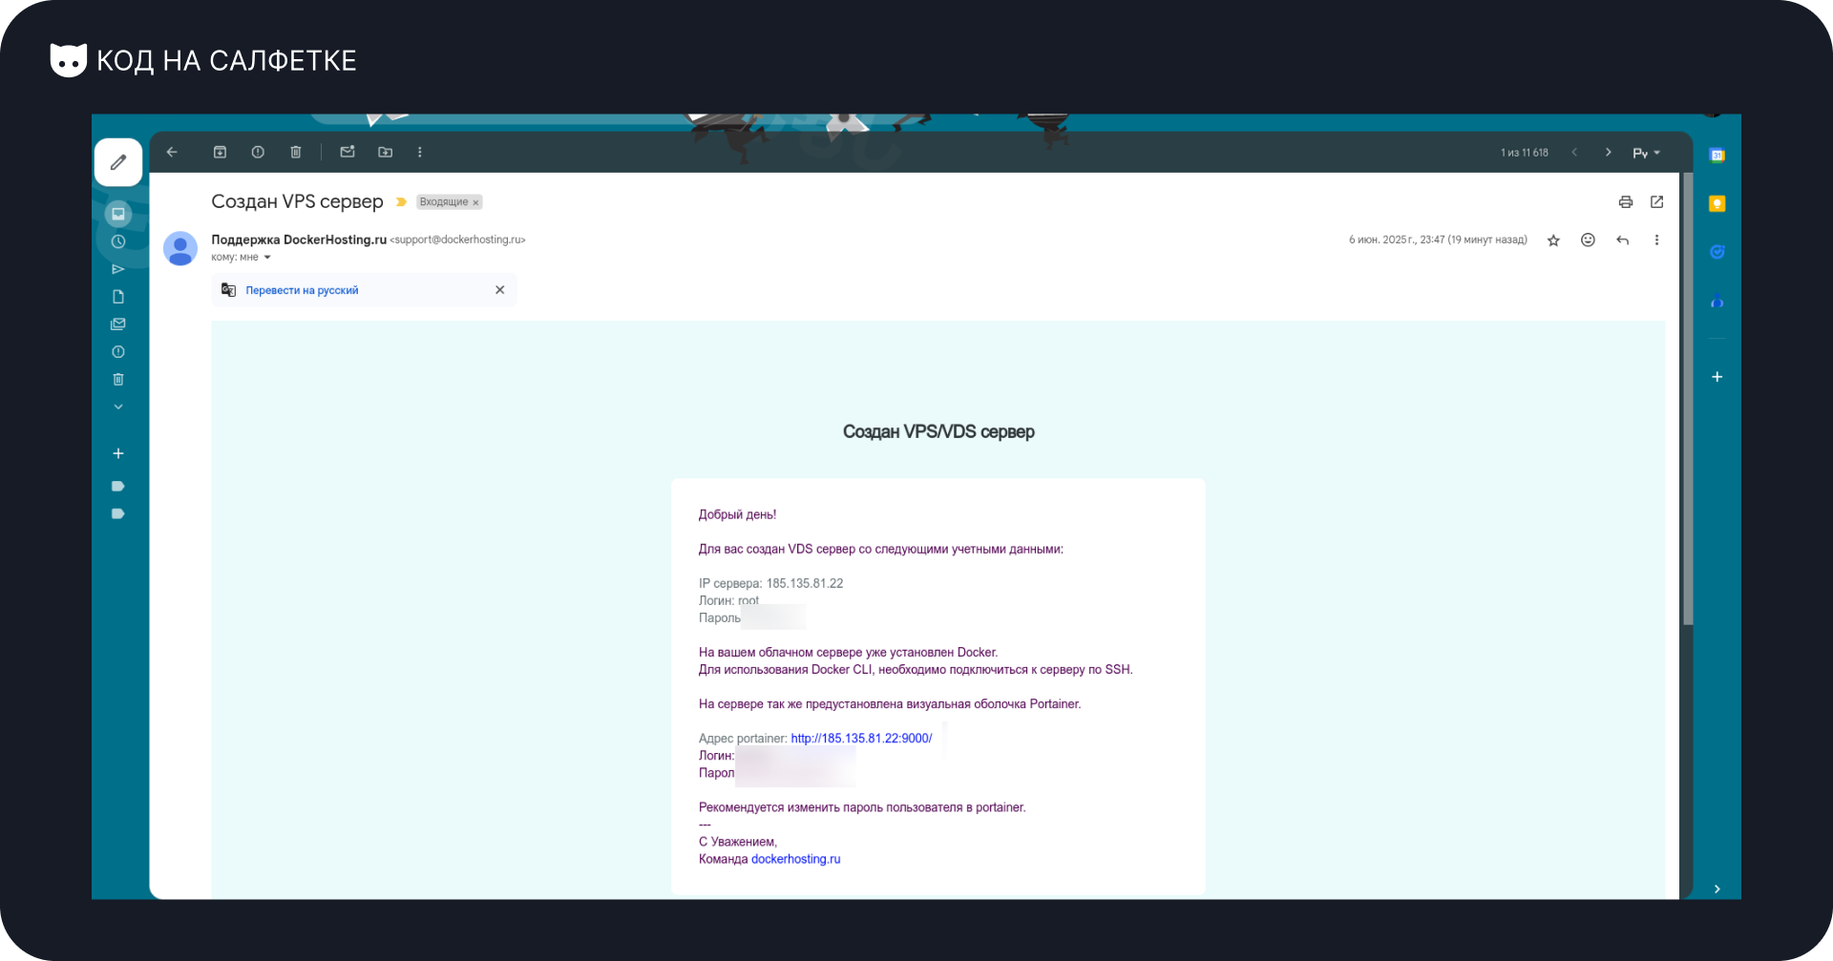The image size is (1833, 961).
Task: Dismiss the translate banner
Action: point(499,290)
